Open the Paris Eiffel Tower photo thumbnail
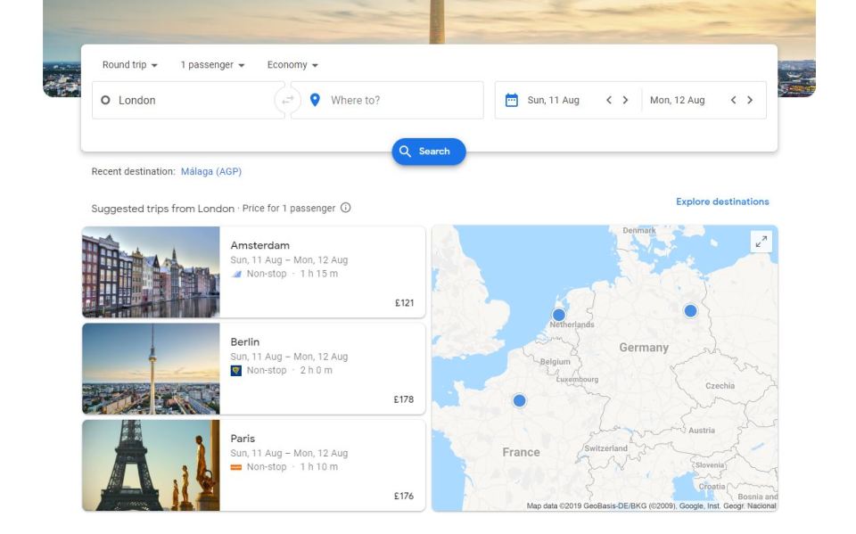856x534 pixels. [152, 465]
